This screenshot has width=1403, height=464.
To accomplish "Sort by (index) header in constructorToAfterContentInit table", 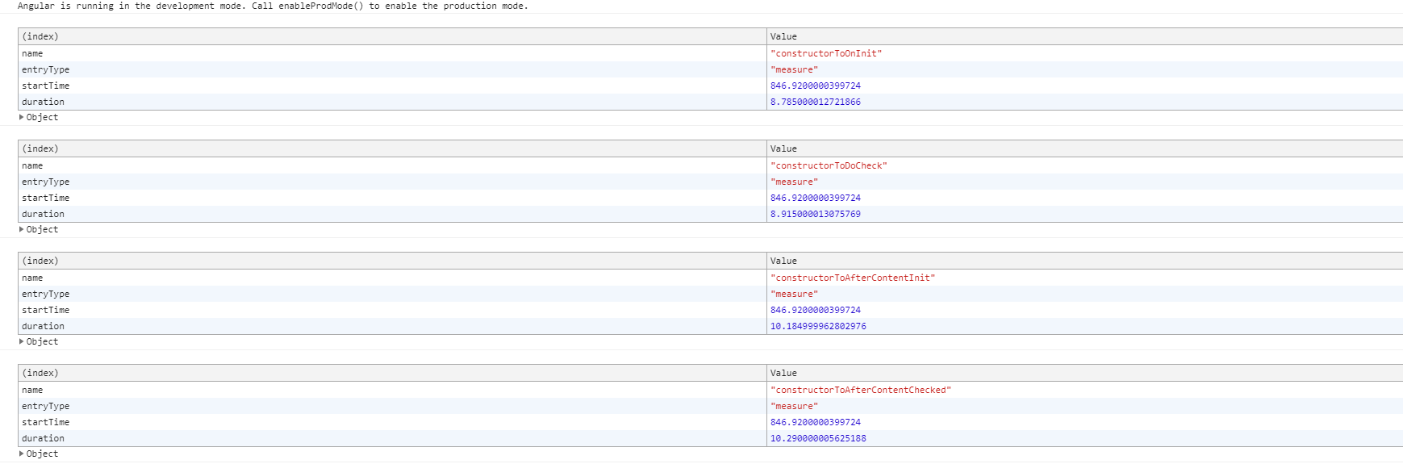I will (x=392, y=261).
